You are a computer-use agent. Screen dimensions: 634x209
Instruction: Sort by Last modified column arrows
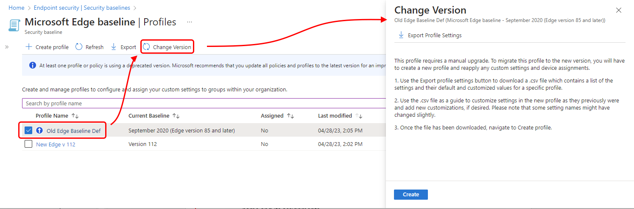(x=359, y=116)
